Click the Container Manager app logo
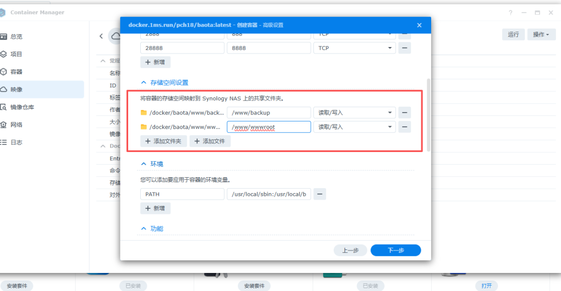 coord(3,13)
